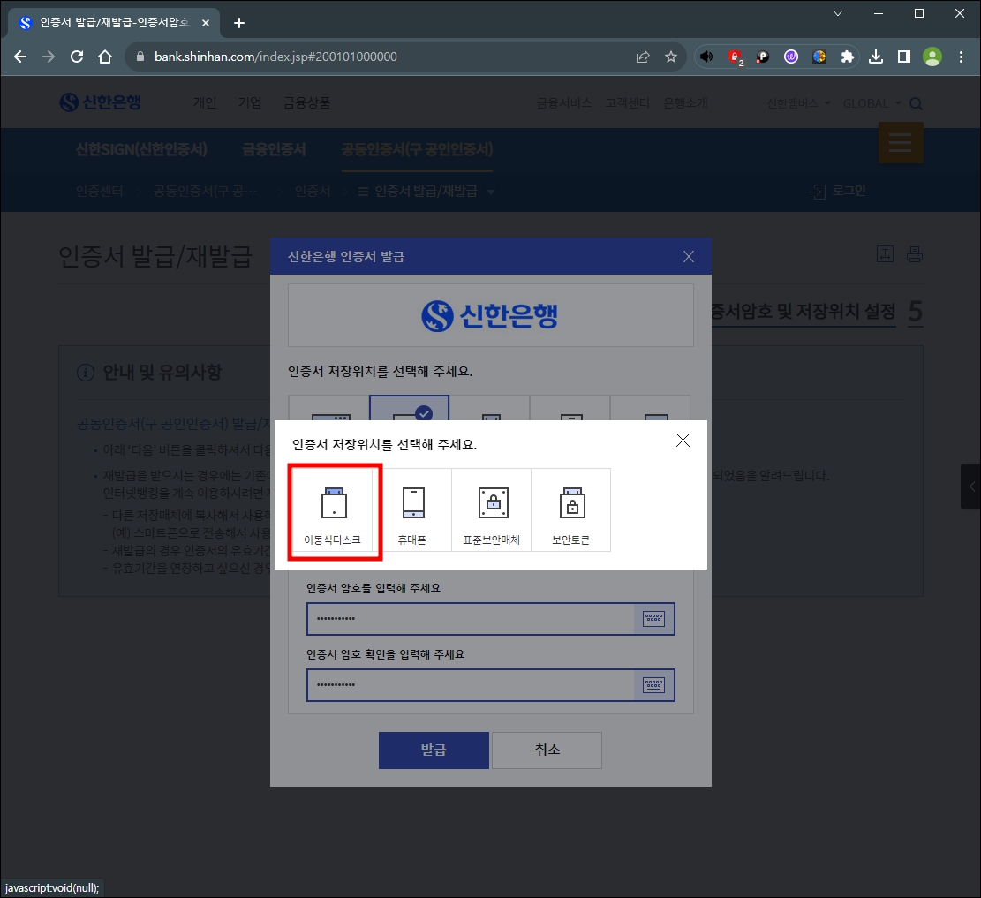Screen dimensions: 981x898
Task: Click the address bar URL
Action: coord(275,57)
